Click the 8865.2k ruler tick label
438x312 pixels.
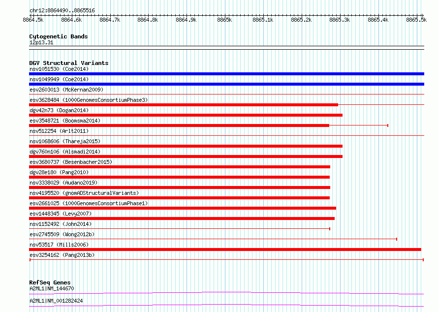coord(301,20)
